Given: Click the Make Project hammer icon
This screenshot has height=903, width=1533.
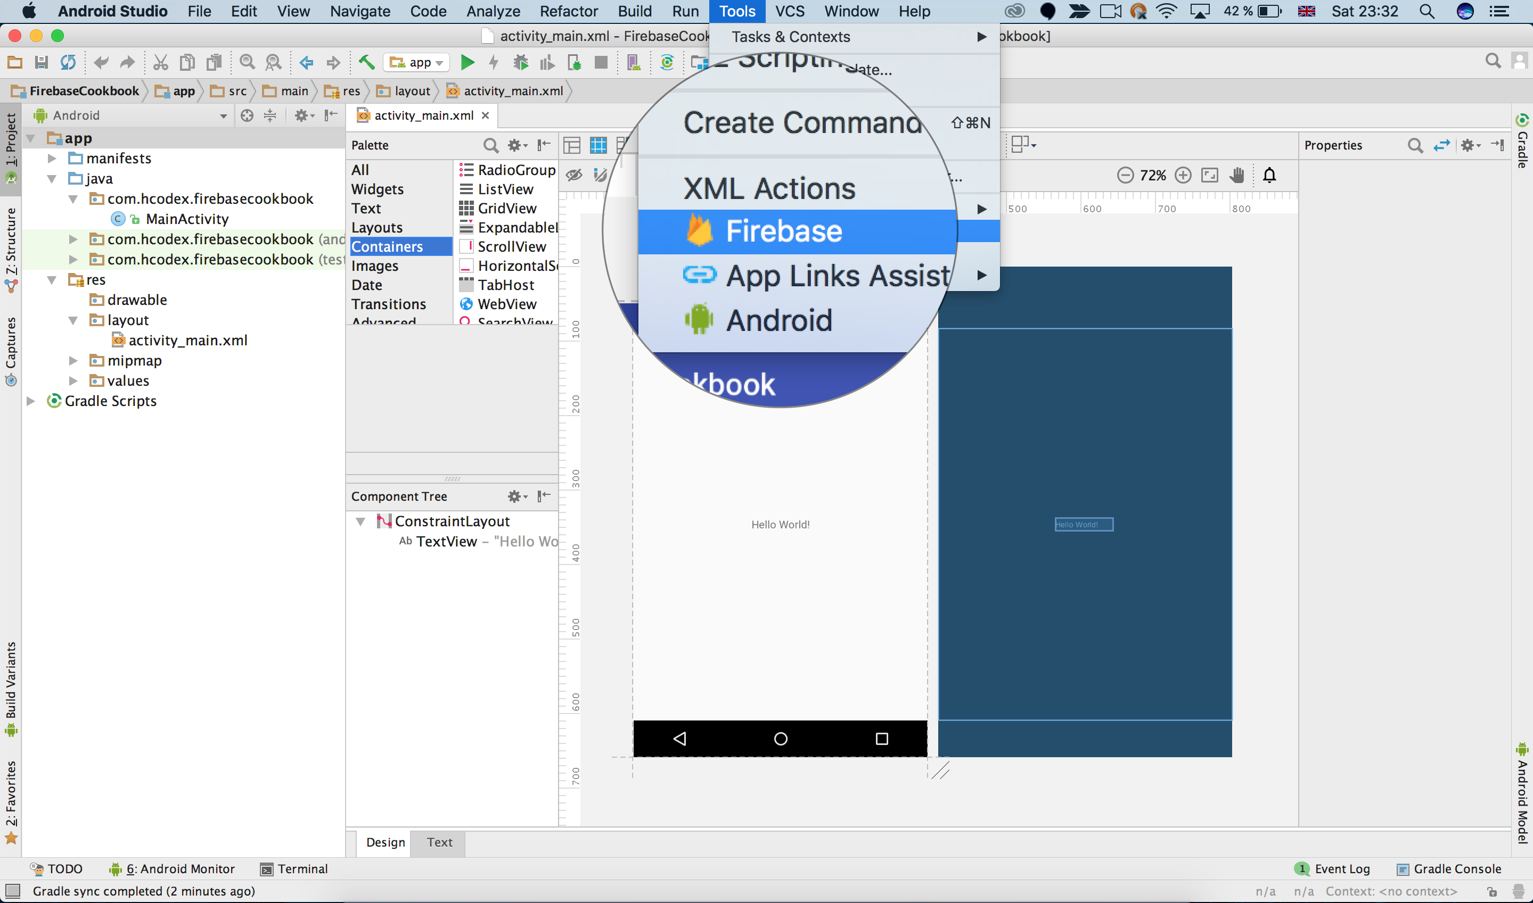Looking at the screenshot, I should click(366, 62).
